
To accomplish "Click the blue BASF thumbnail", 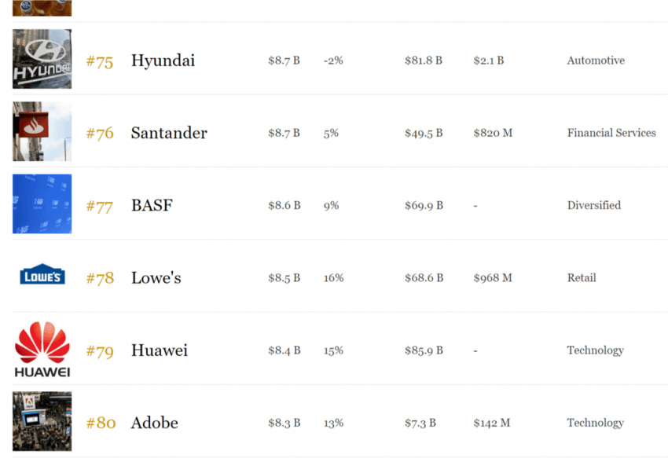I will 42,203.
